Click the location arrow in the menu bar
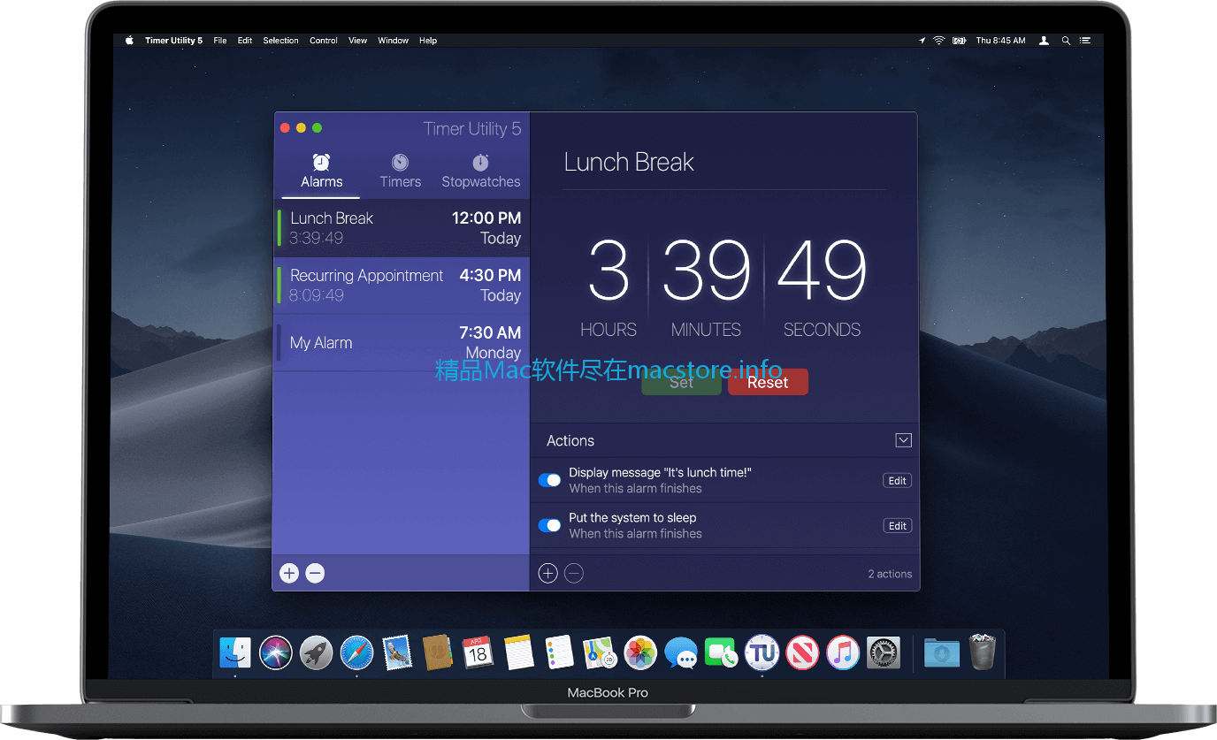1217x740 pixels. (x=922, y=41)
